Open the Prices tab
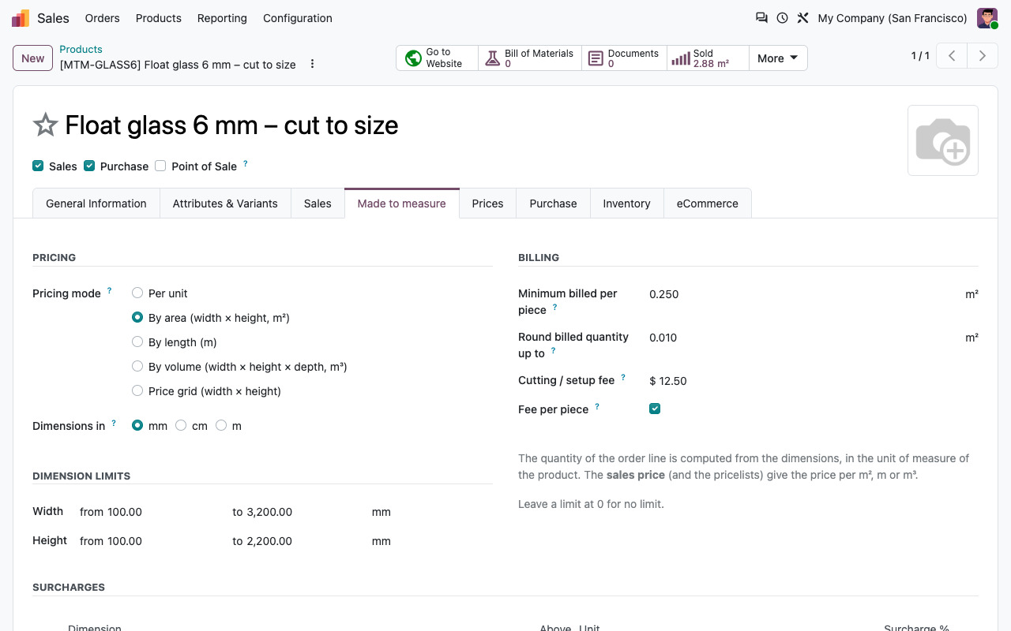Image resolution: width=1011 pixels, height=631 pixels. pyautogui.click(x=487, y=203)
